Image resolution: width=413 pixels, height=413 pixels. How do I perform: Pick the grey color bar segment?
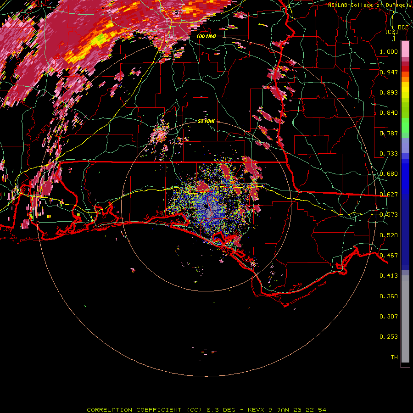coord(405,319)
